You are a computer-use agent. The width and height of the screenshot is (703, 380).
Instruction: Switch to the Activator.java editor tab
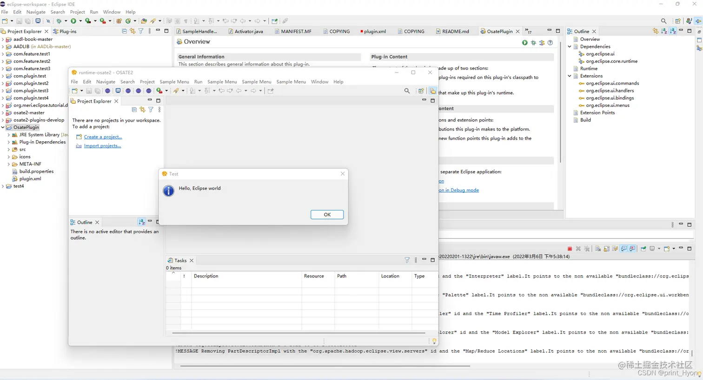245,32
